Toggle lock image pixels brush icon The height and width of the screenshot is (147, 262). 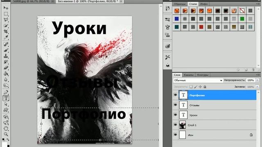(x=196, y=87)
